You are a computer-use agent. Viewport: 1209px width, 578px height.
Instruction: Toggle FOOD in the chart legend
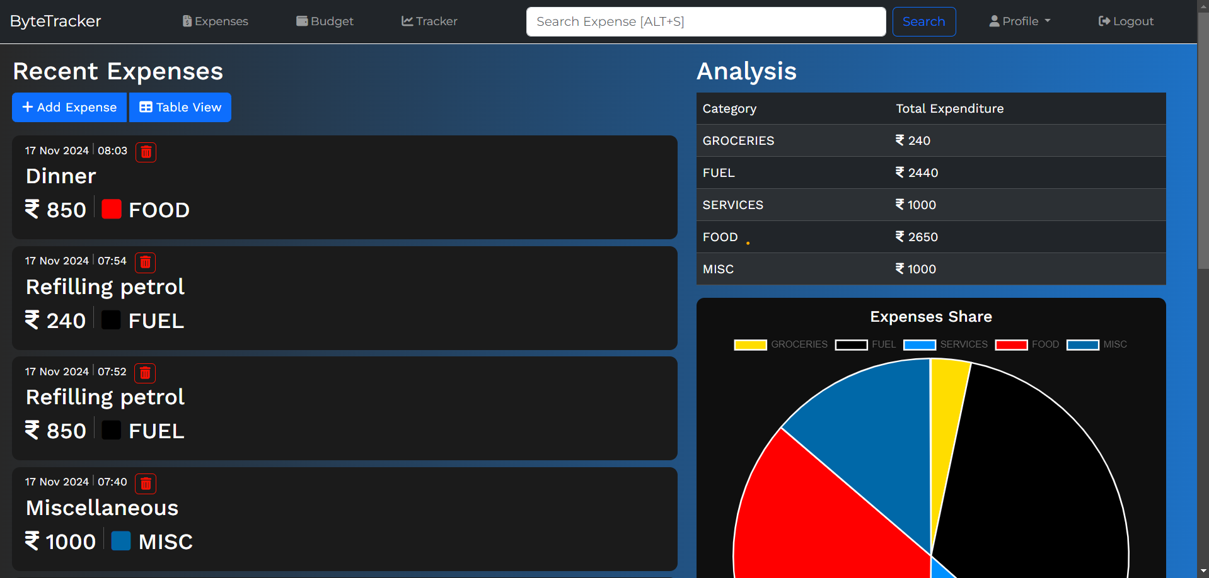pos(1027,344)
